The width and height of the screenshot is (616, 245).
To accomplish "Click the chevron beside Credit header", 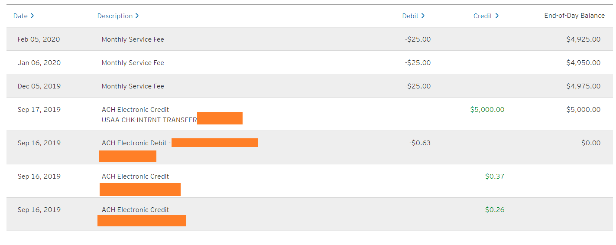I will click(x=497, y=16).
